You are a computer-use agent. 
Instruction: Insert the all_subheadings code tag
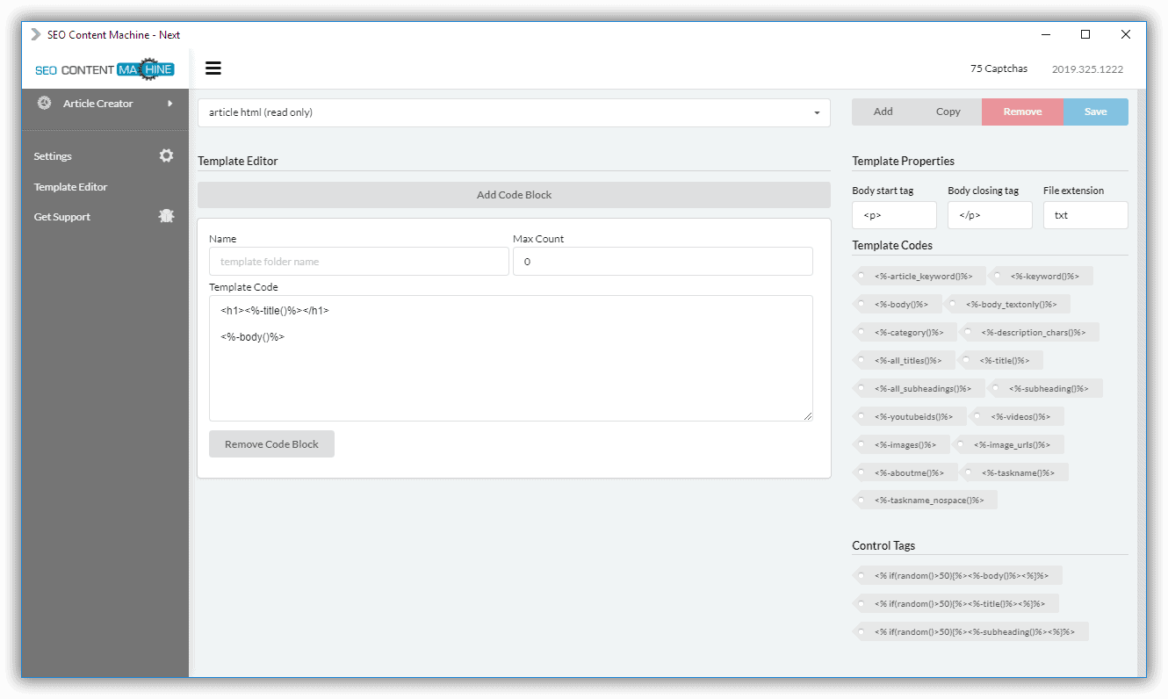919,389
